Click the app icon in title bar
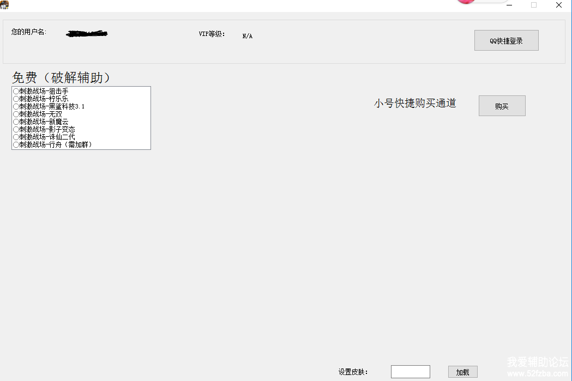 point(4,5)
